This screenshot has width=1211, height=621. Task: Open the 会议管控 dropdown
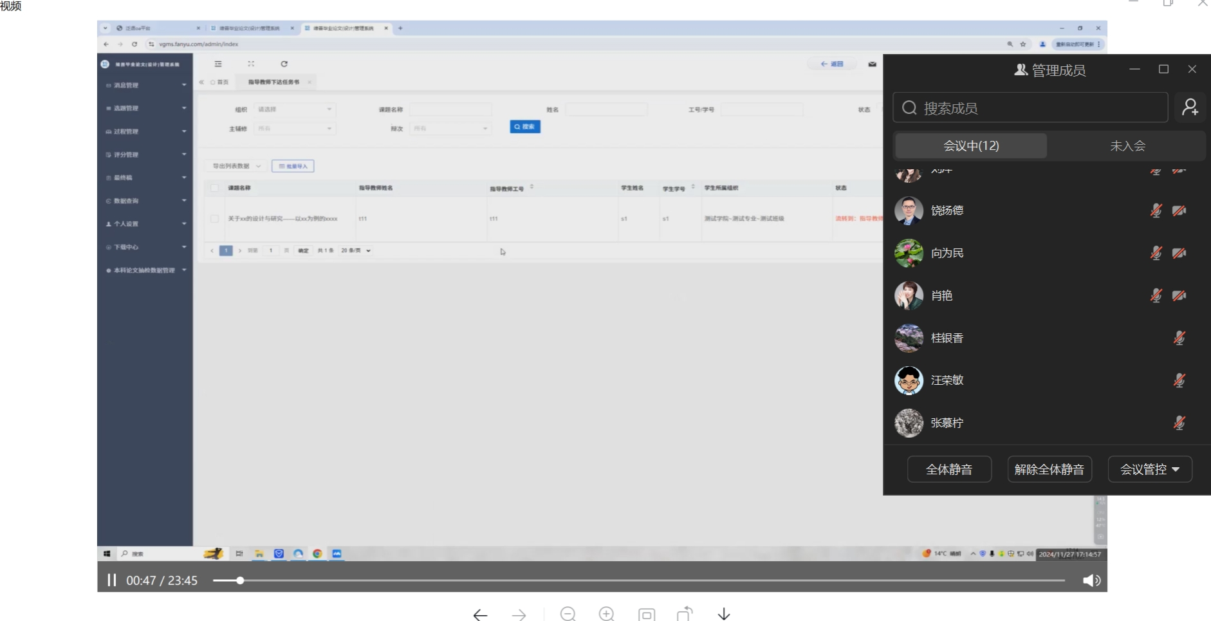[x=1149, y=469]
